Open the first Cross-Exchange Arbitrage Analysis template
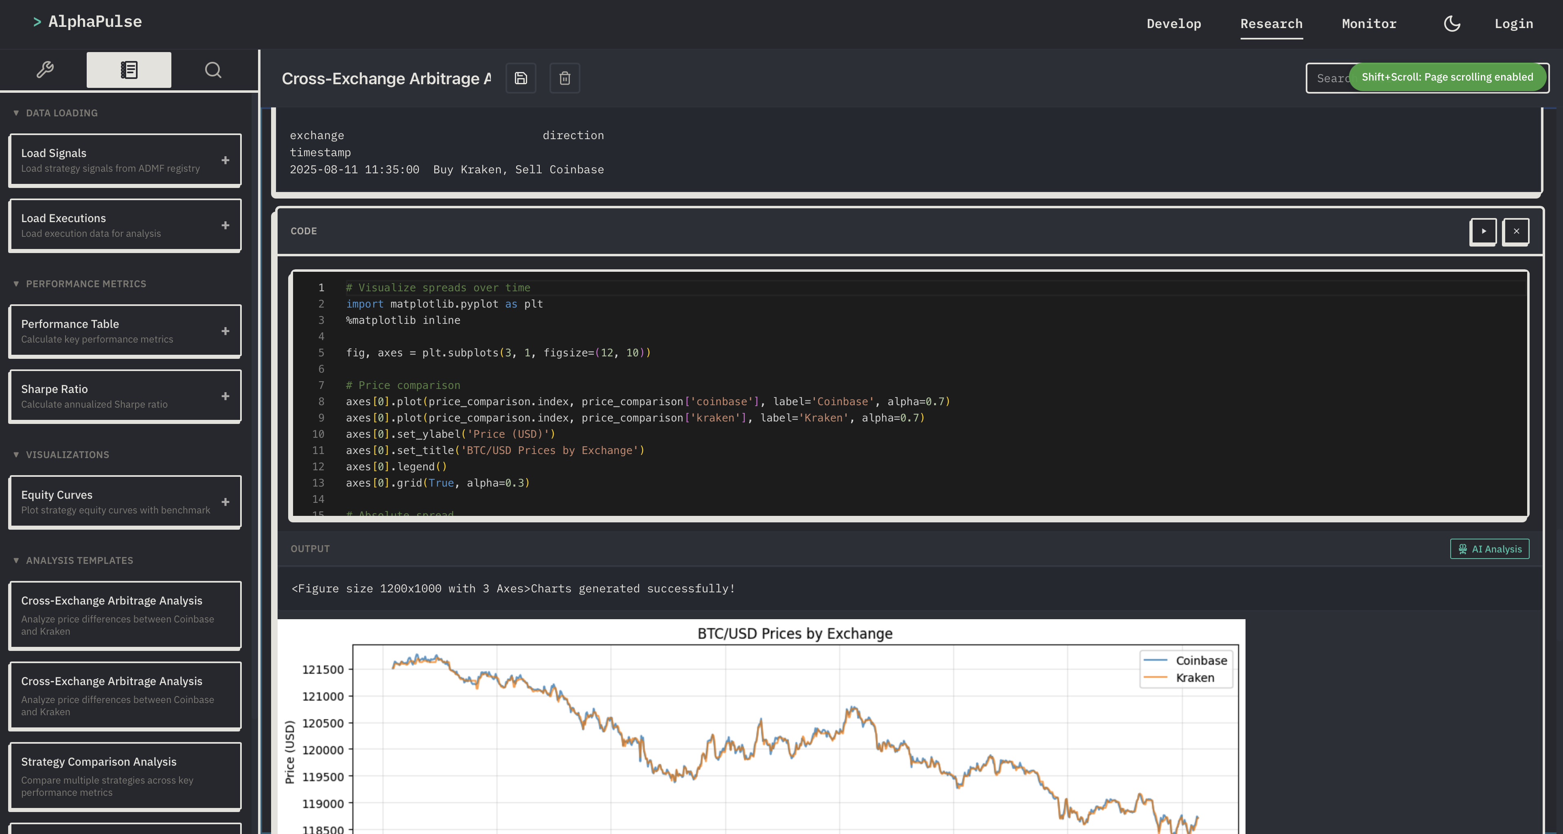 click(x=125, y=615)
